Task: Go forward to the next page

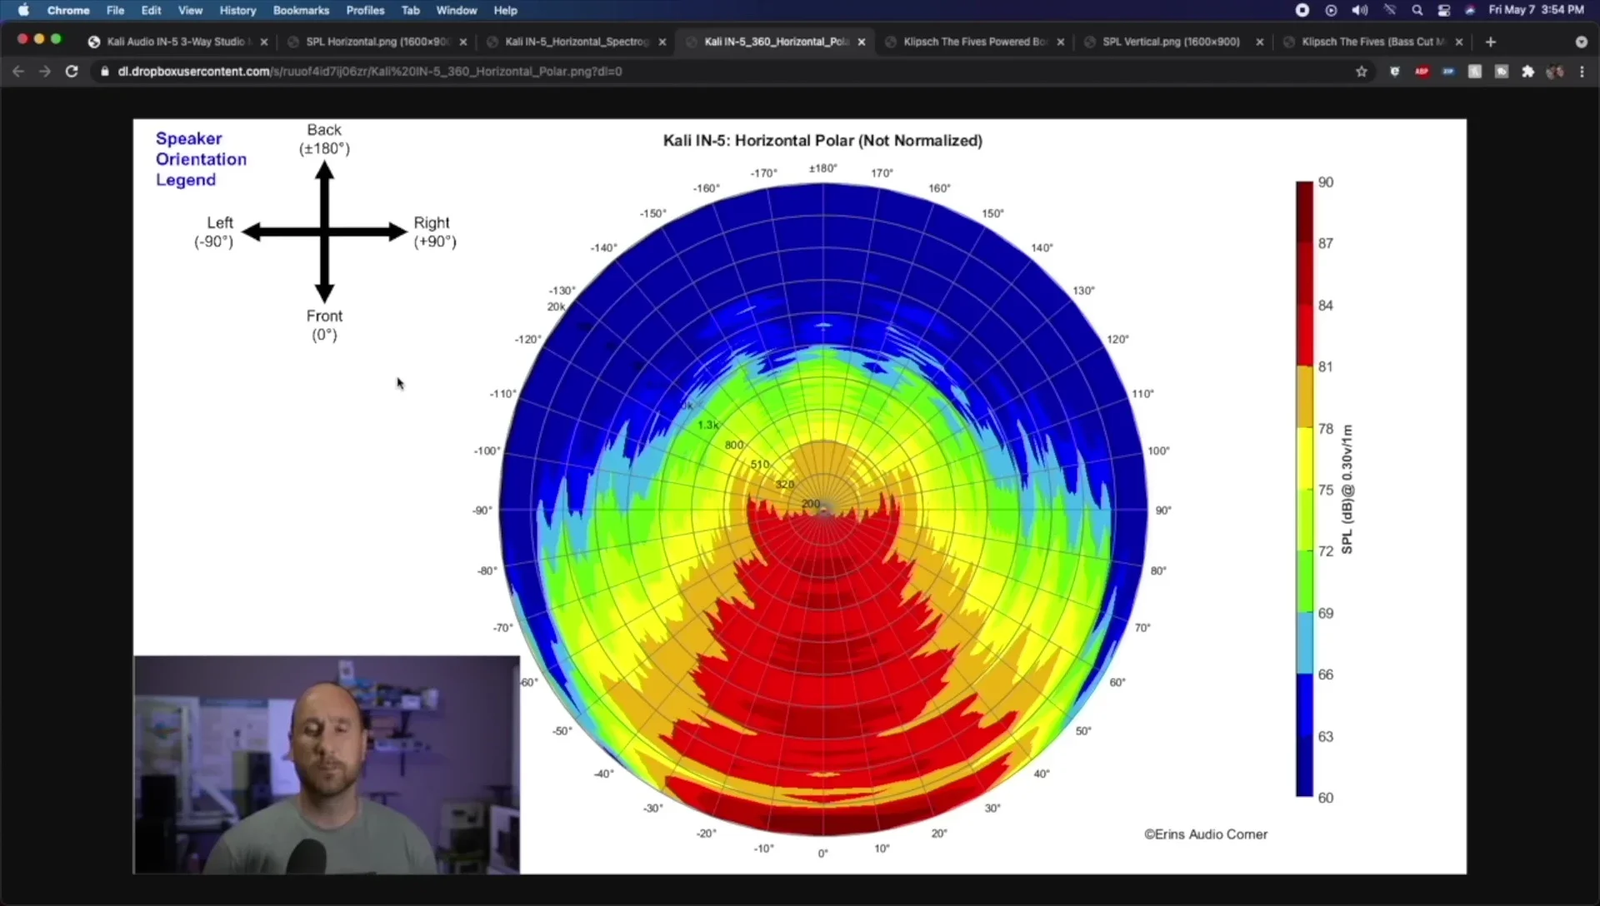Action: pyautogui.click(x=45, y=72)
